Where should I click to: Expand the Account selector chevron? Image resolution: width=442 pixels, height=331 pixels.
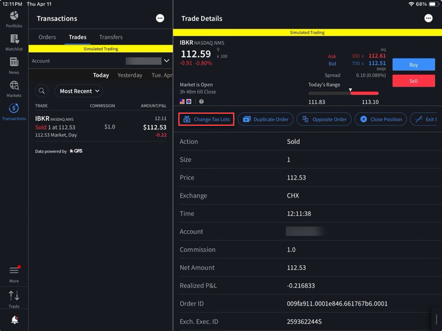click(166, 61)
